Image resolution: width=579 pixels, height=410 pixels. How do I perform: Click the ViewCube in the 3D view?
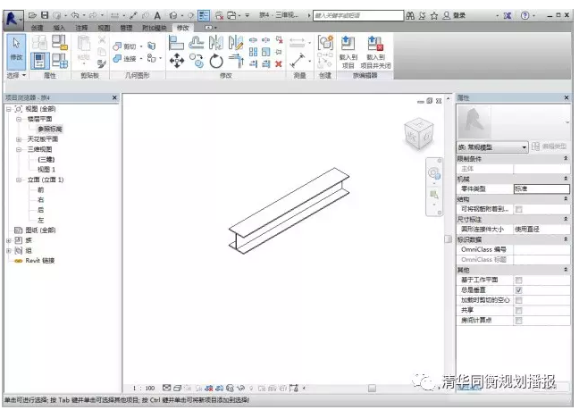419,133
